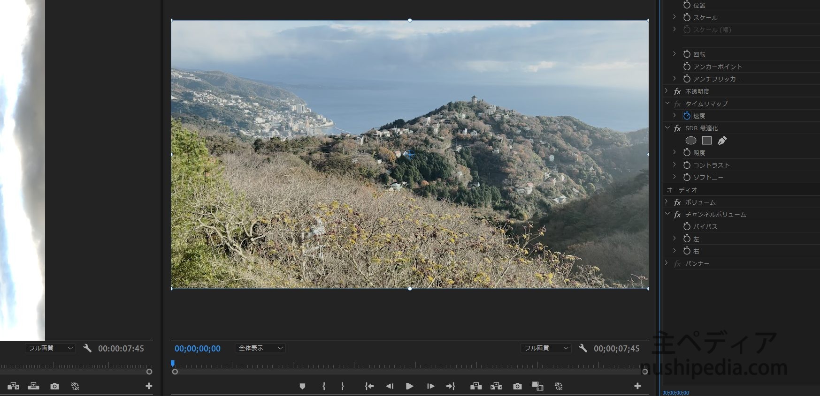Click the Go to In point icon
Viewport: 820px width, 396px height.
pyautogui.click(x=369, y=386)
